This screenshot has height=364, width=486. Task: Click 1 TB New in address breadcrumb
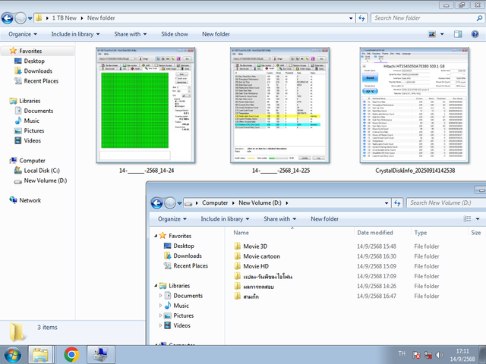(64, 18)
